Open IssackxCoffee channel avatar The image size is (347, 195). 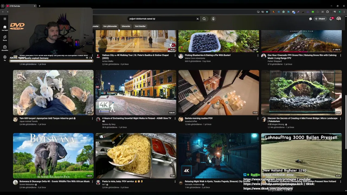click(x=181, y=119)
